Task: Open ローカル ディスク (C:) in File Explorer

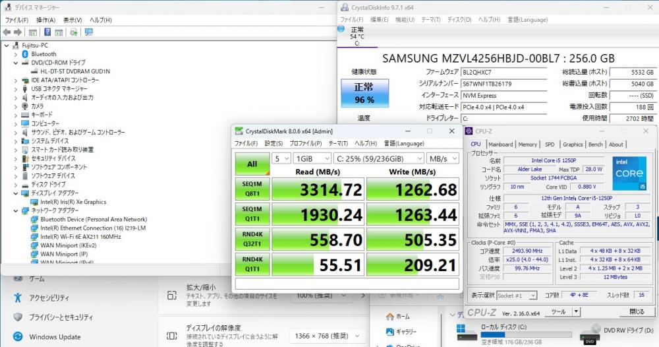Action: (x=515, y=334)
